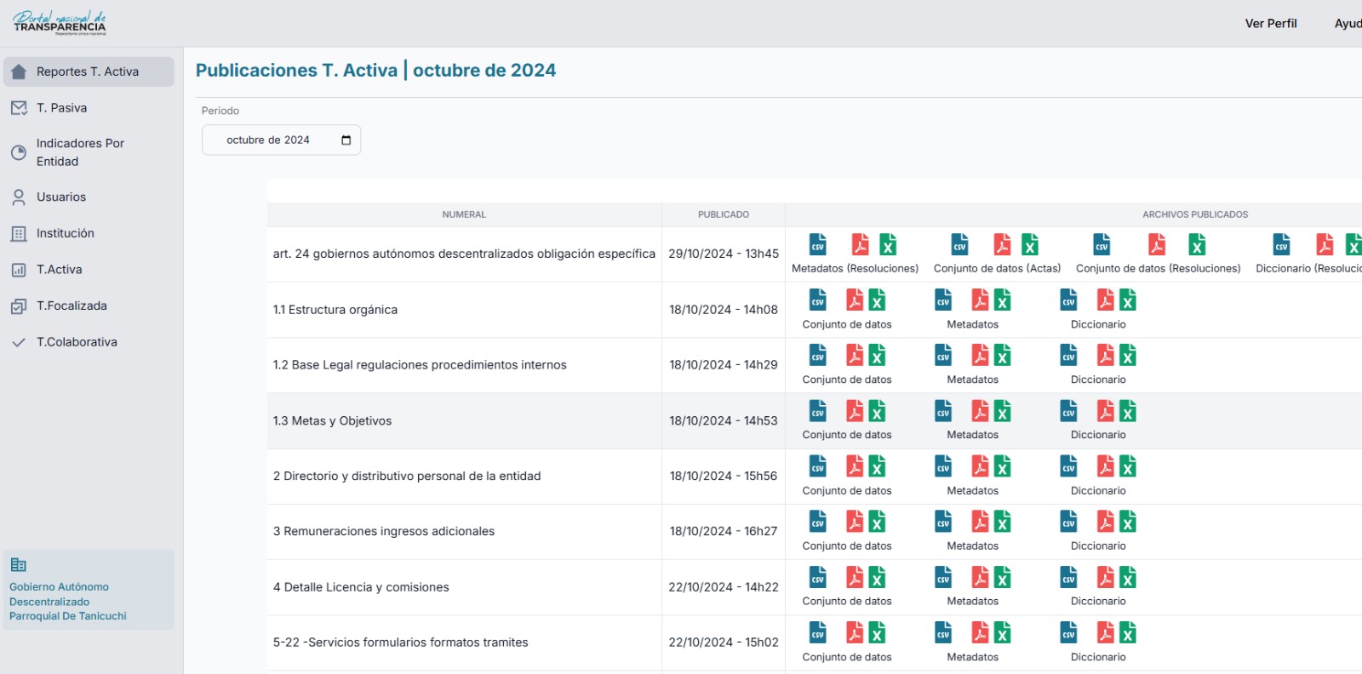Navigate to Usuarios in sidebar
The height and width of the screenshot is (674, 1362).
tap(61, 197)
